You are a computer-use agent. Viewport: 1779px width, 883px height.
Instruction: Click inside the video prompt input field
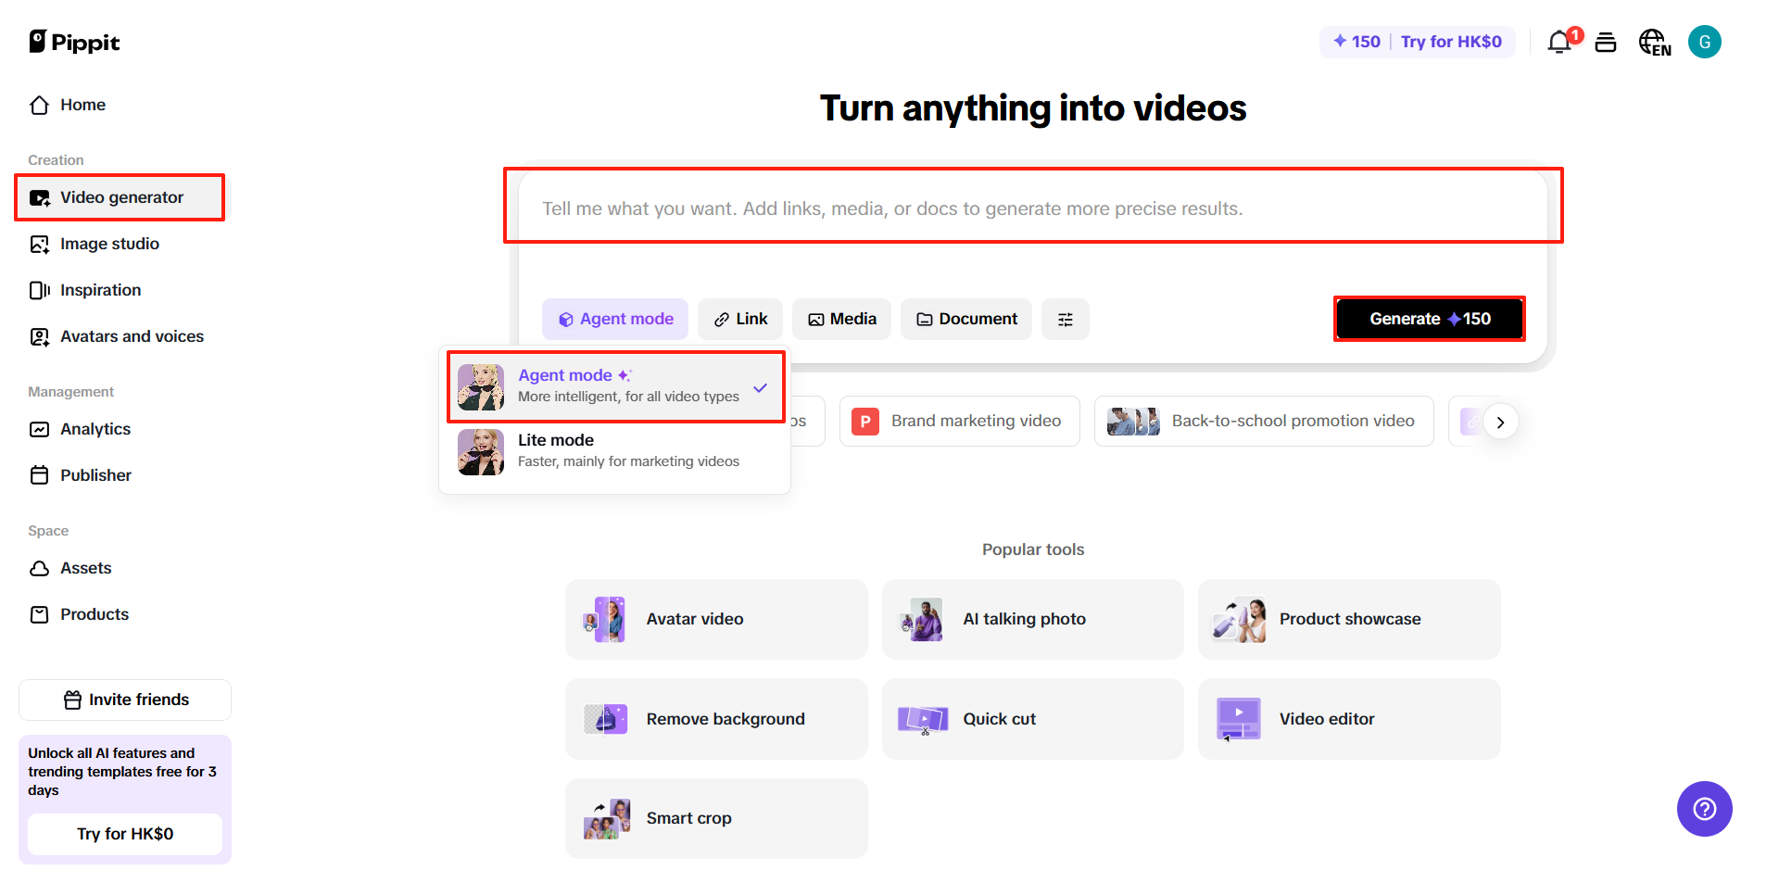tap(1032, 208)
